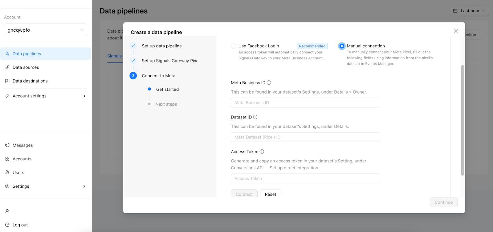Image resolution: width=493 pixels, height=232 pixels.
Task: Click the Connect to Meta step label
Action: (158, 76)
